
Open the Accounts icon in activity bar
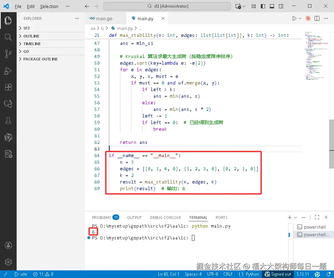(8, 245)
